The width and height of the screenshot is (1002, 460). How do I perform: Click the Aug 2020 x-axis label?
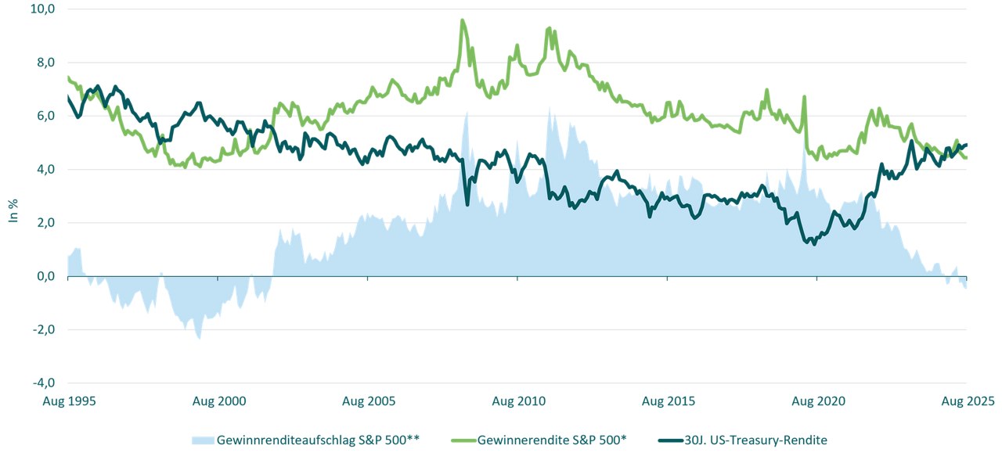pos(817,401)
